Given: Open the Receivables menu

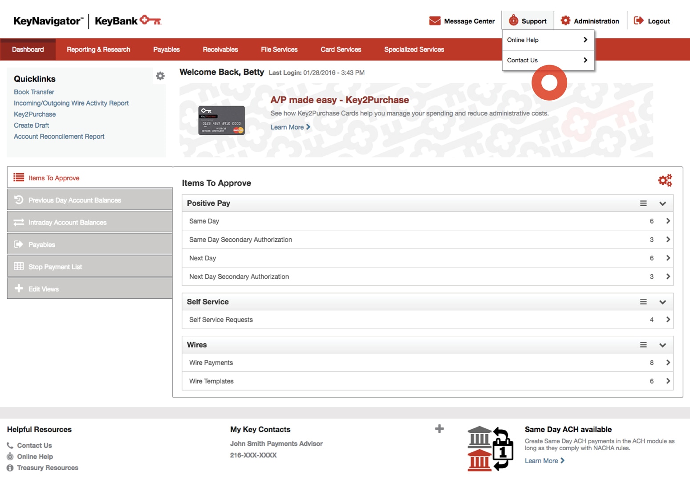Looking at the screenshot, I should 220,49.
